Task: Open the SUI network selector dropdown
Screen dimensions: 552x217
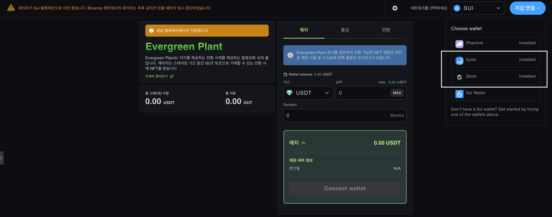Action: pos(477,8)
